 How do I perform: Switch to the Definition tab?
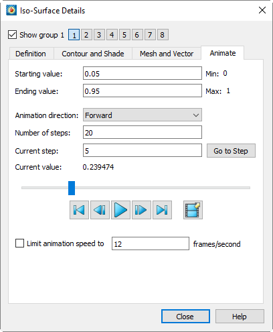tap(31, 54)
